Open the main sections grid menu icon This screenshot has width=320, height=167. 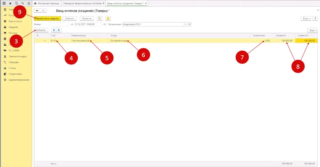(4, 3)
